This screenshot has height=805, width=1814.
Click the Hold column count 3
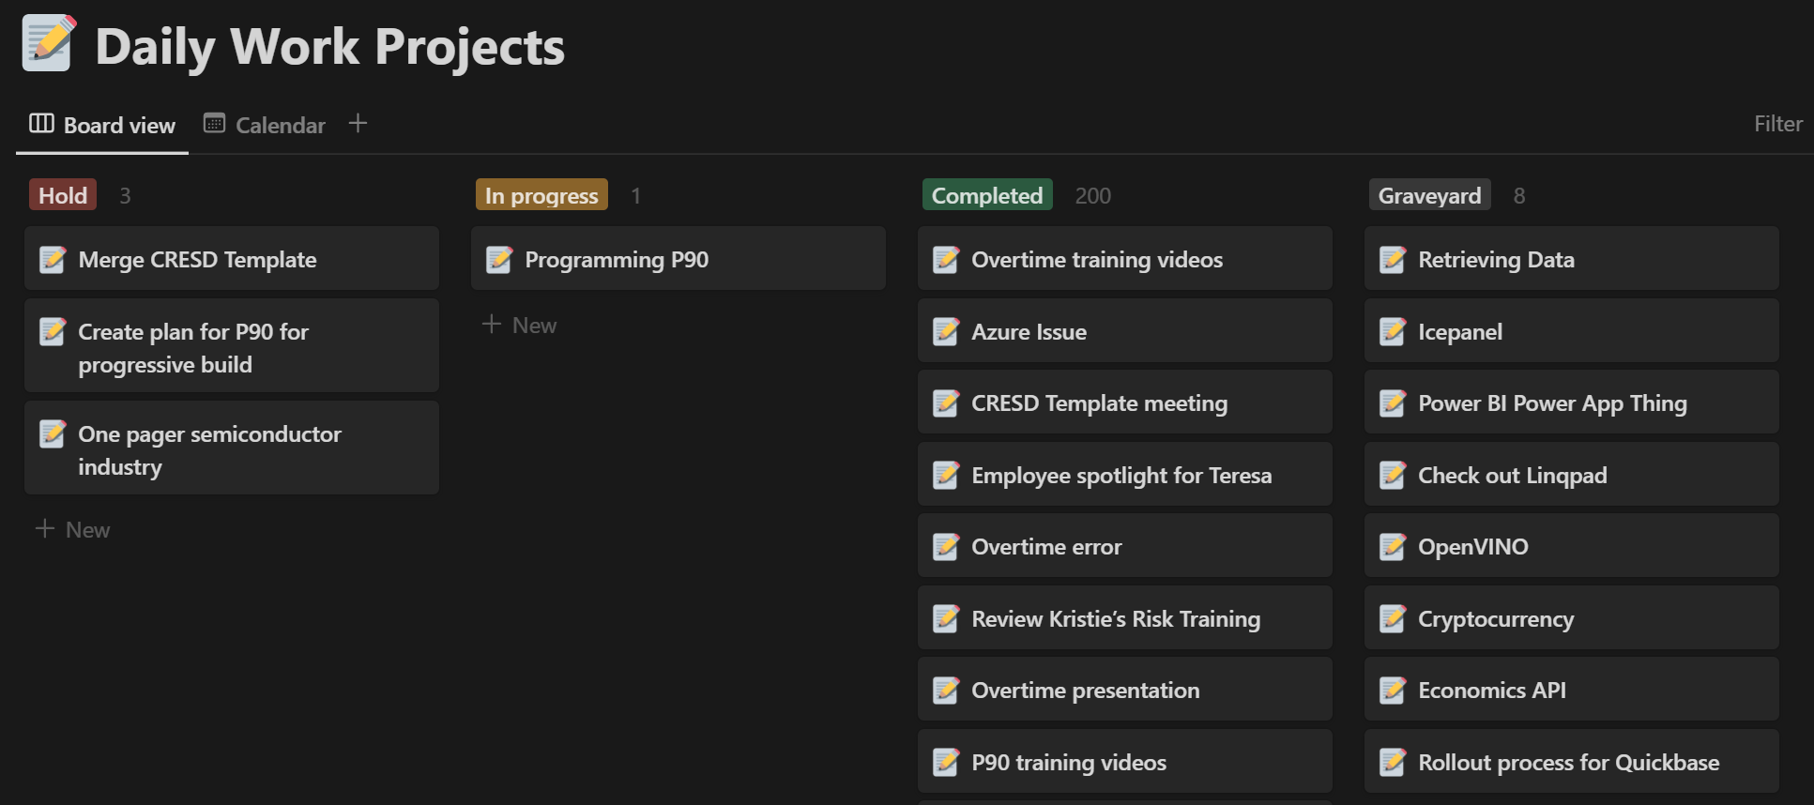[125, 195]
